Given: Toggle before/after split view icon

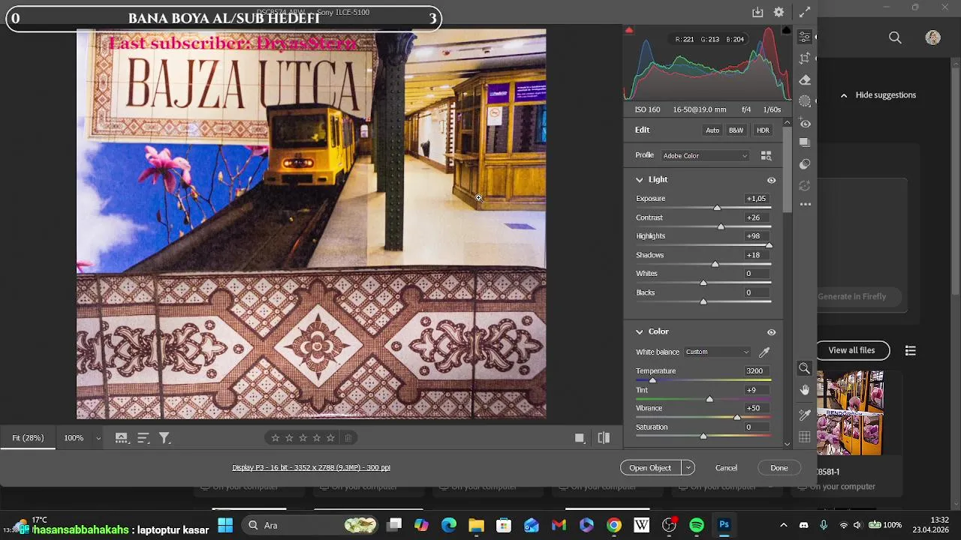Looking at the screenshot, I should click(604, 438).
